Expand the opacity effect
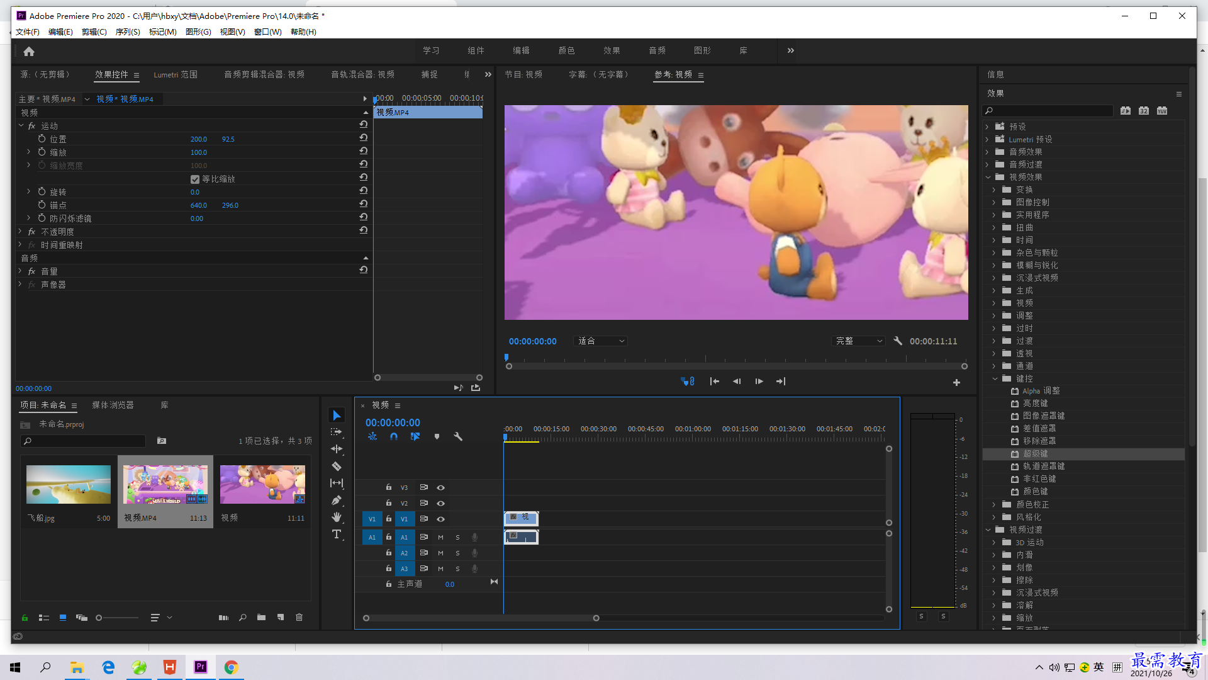 pos(20,231)
